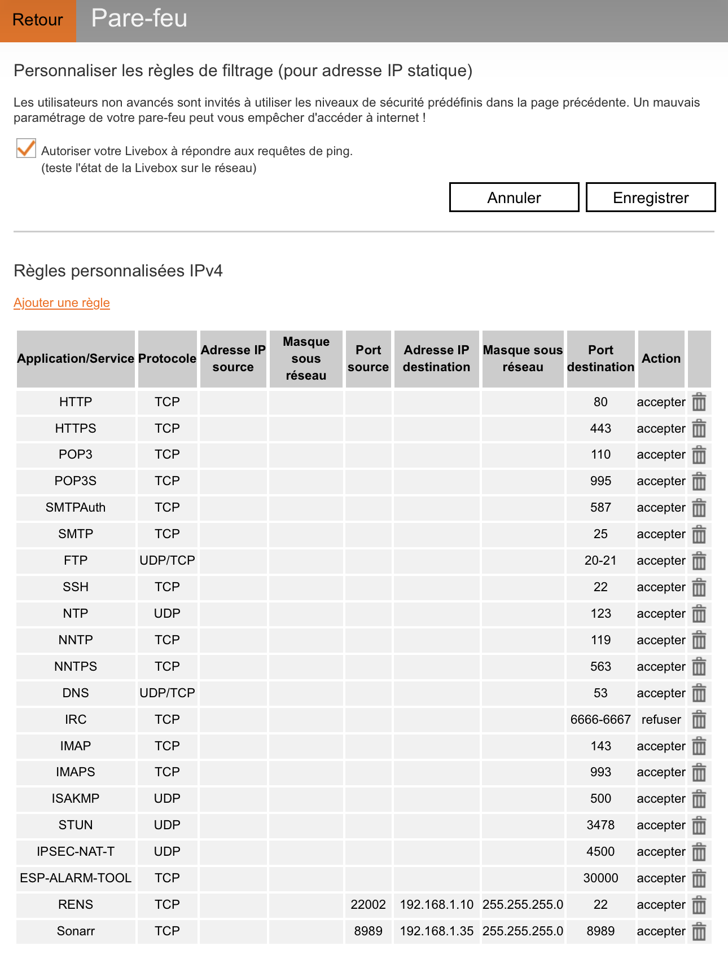The image size is (728, 959).
Task: Delete the Sonarr rule
Action: point(699,931)
